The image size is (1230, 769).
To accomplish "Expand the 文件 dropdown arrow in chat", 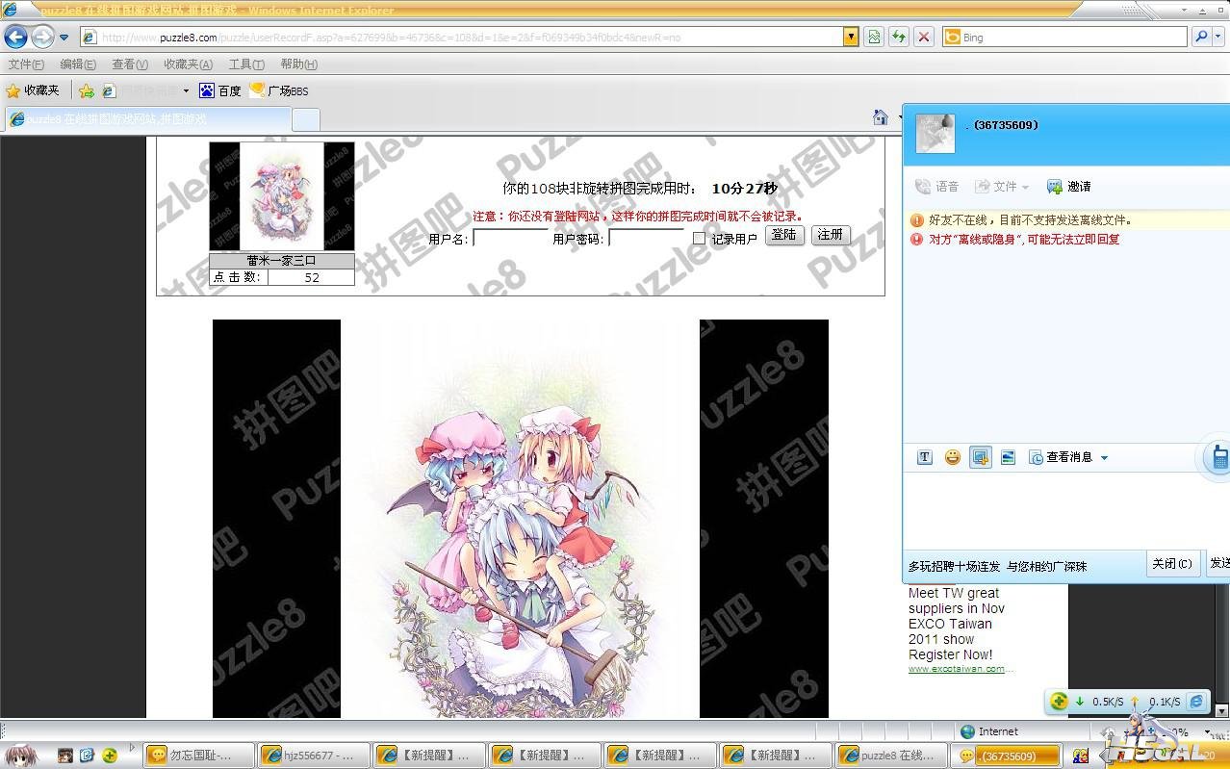I will [x=1026, y=188].
